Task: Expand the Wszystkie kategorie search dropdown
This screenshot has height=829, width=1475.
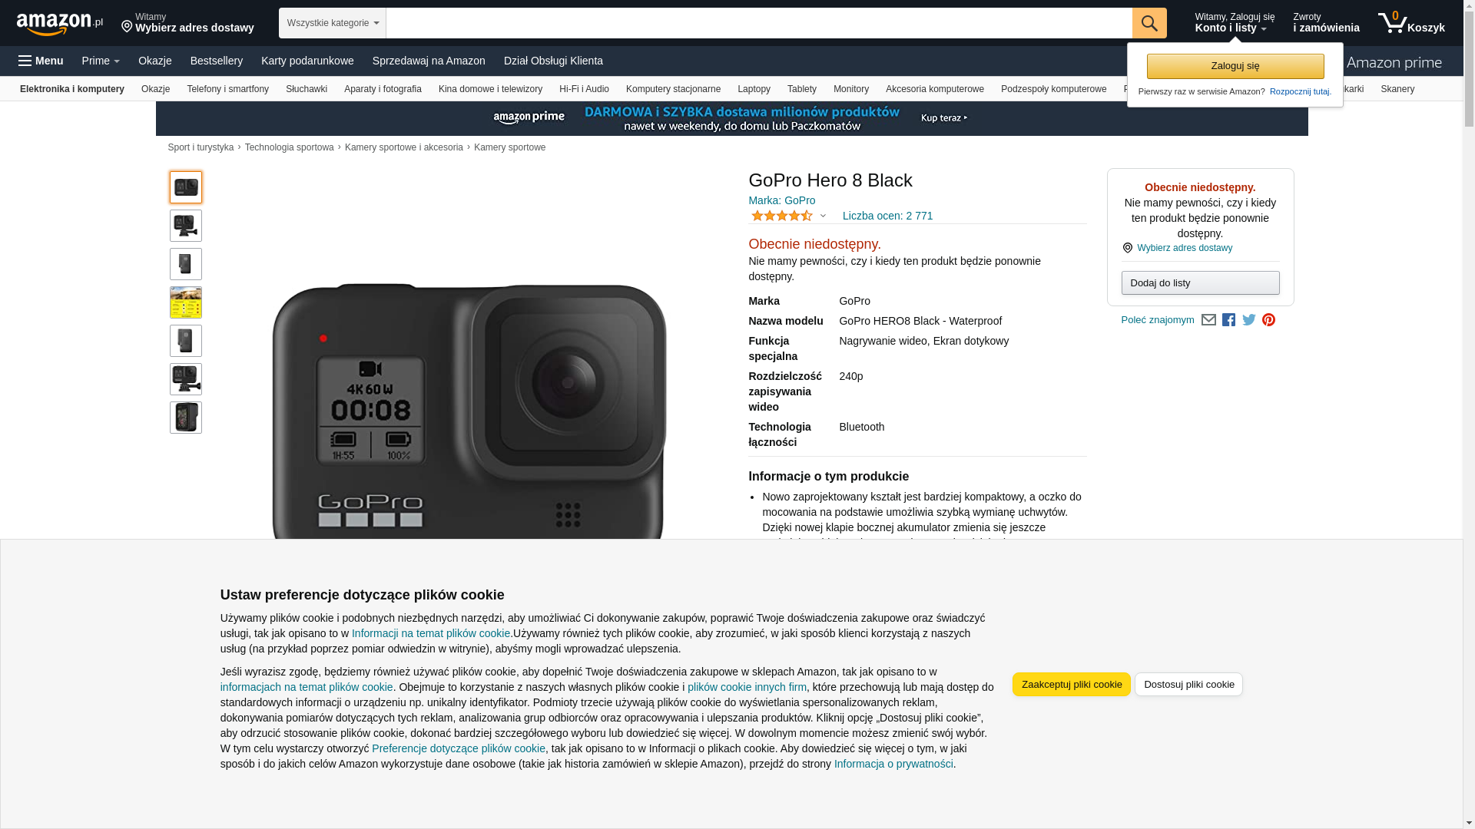Action: pyautogui.click(x=333, y=23)
